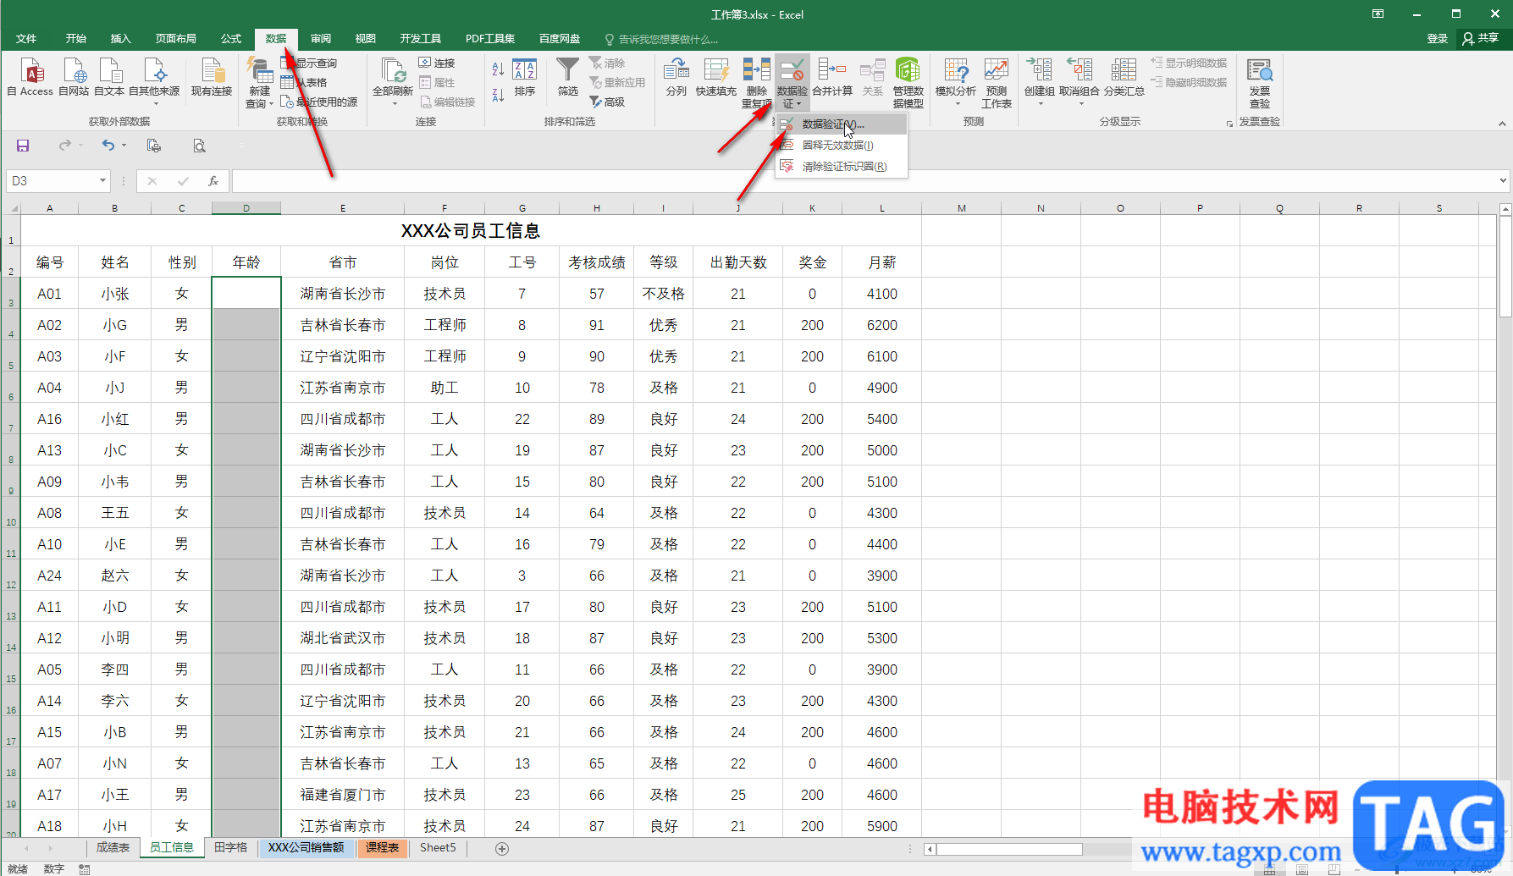
Task: Expand the New Query dropdown
Action: coord(259,103)
